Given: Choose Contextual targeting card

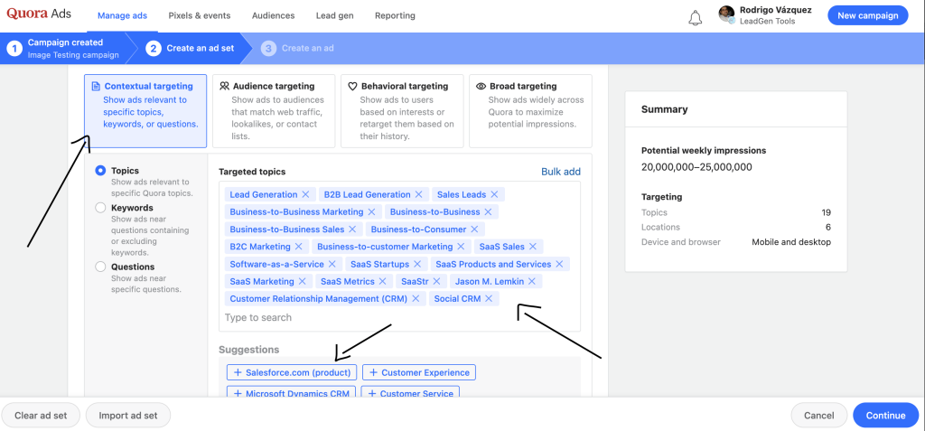Looking at the screenshot, I should pyautogui.click(x=145, y=111).
